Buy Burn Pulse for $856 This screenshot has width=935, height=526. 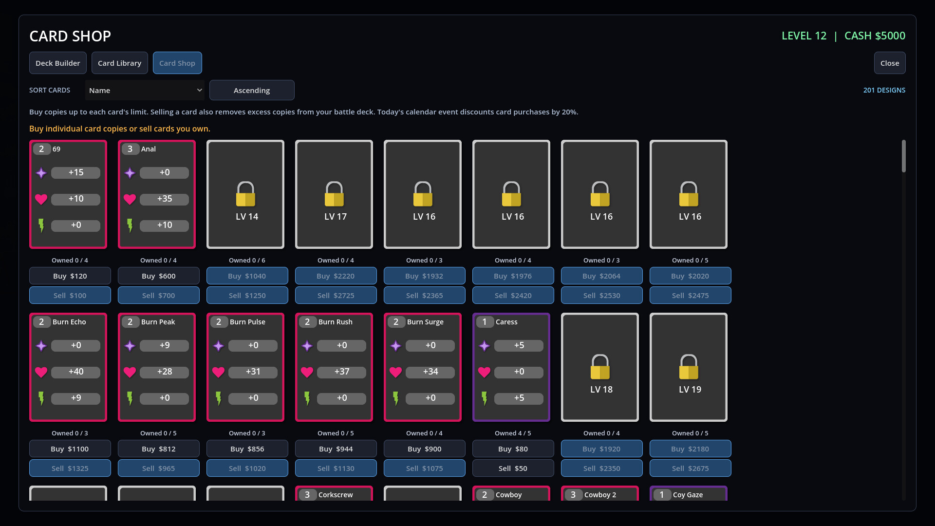(247, 449)
